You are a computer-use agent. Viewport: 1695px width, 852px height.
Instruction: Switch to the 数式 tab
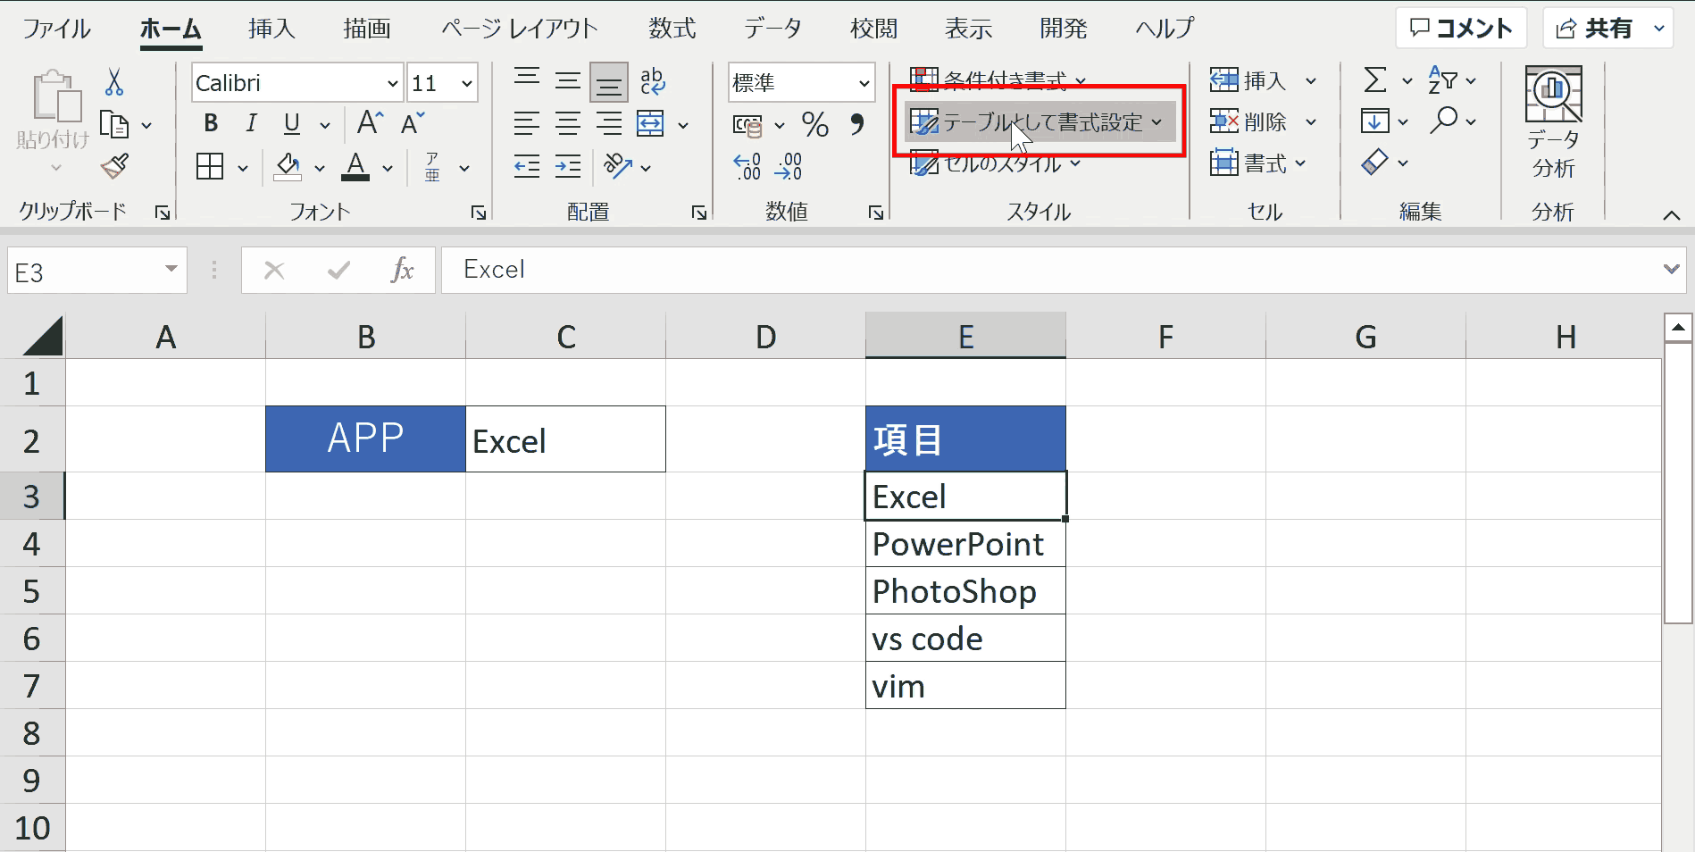pos(672,29)
